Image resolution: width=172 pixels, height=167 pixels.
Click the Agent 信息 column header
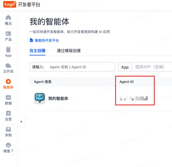(x=43, y=82)
